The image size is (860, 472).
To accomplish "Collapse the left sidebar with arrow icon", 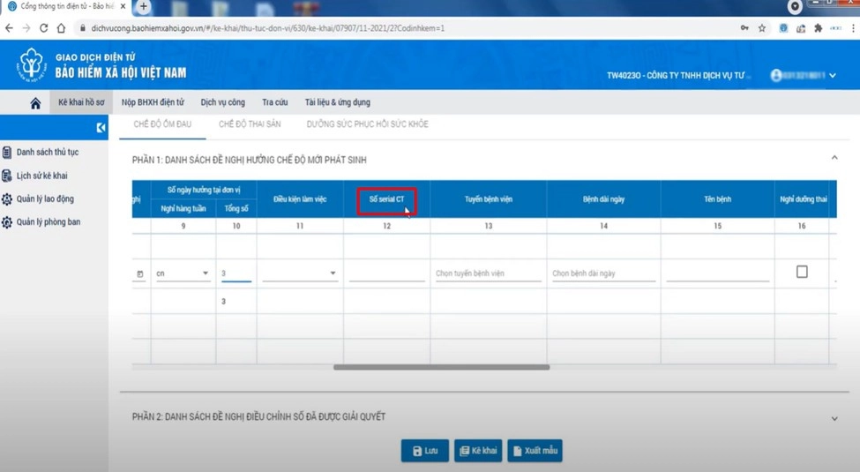I will (x=101, y=128).
